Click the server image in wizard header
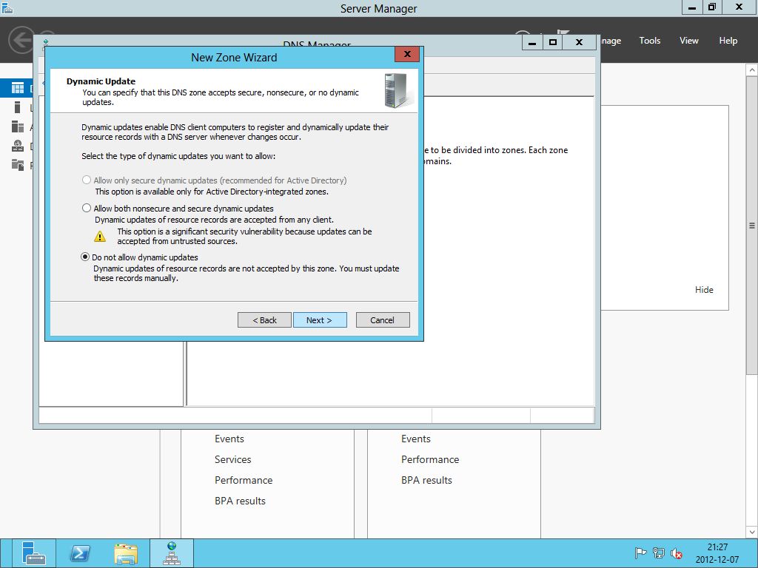This screenshot has height=568, width=758. click(398, 90)
